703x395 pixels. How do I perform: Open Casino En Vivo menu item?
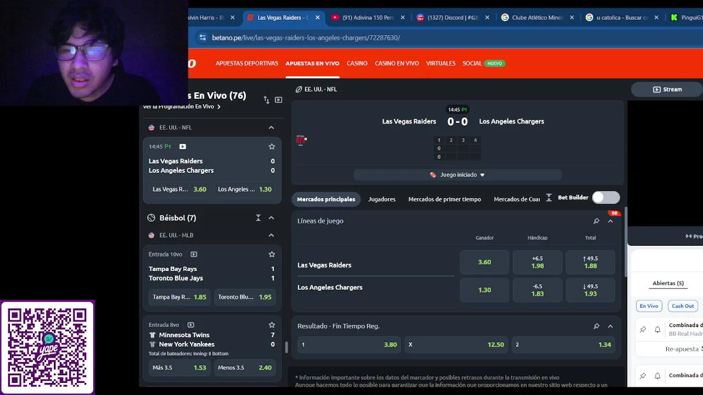coord(397,63)
